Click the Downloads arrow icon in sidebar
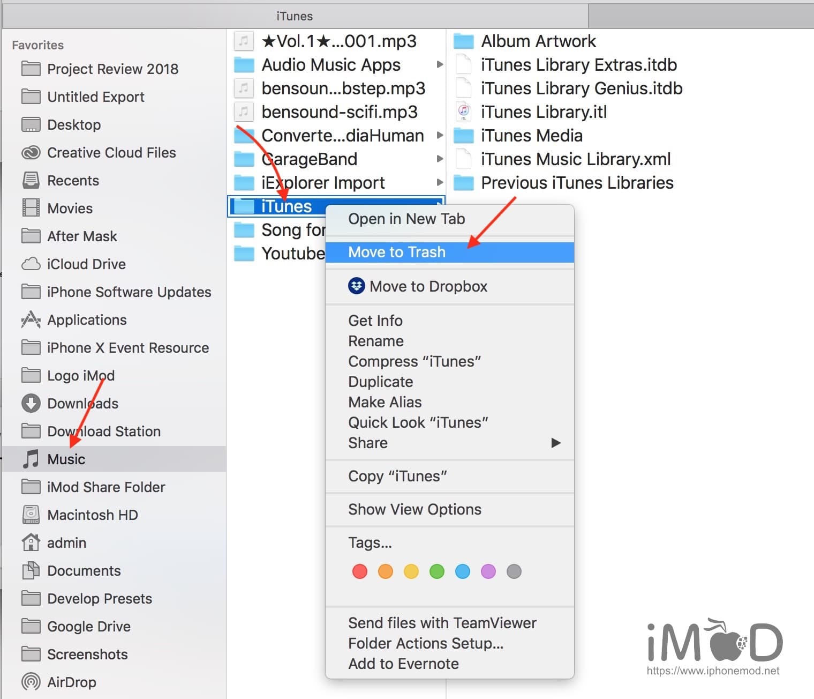Image resolution: width=814 pixels, height=699 pixels. [31, 403]
